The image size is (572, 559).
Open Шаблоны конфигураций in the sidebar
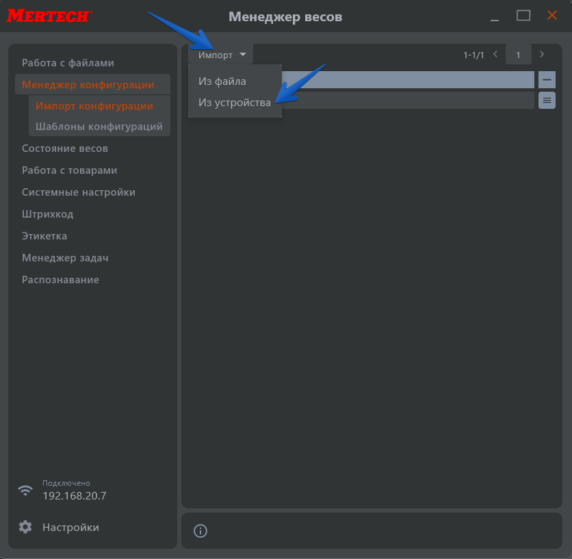99,127
